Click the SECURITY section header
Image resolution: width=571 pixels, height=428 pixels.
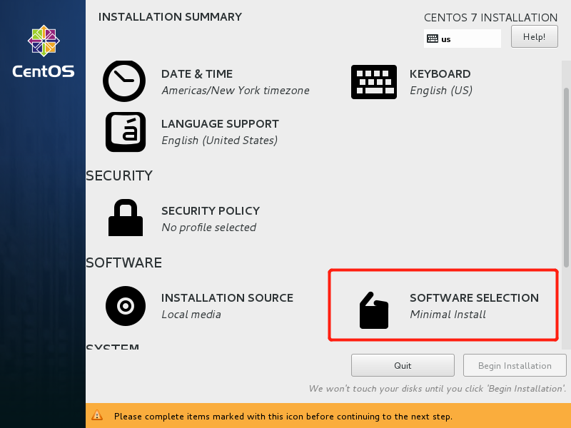coord(119,175)
